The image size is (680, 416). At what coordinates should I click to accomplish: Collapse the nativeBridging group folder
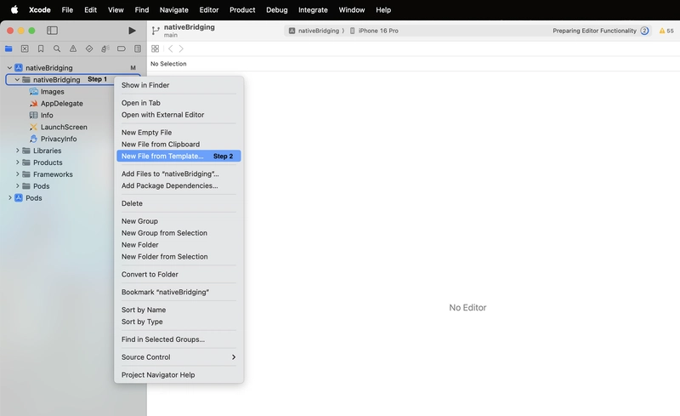pyautogui.click(x=17, y=79)
